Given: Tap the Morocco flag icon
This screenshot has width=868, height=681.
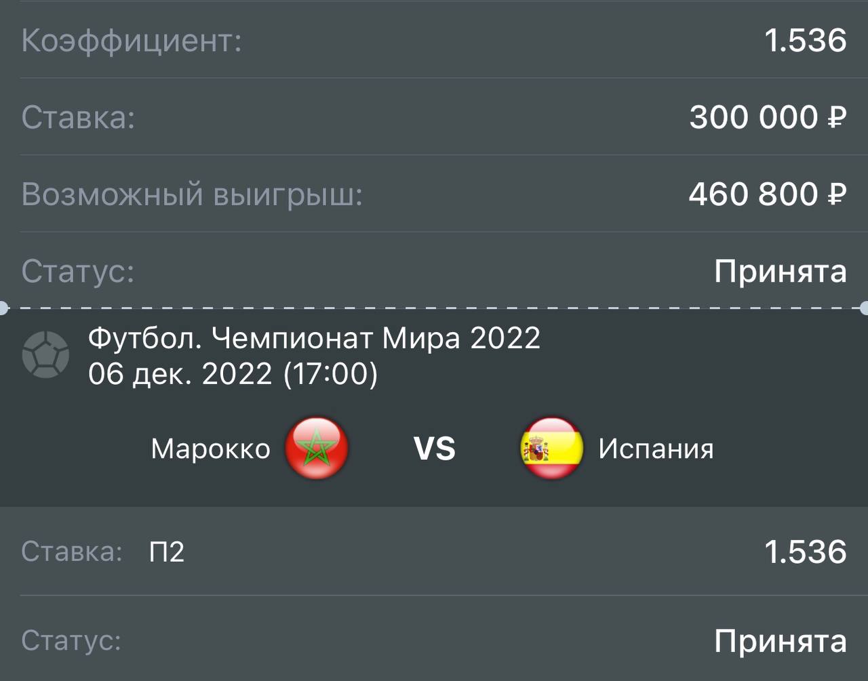Looking at the screenshot, I should [317, 449].
